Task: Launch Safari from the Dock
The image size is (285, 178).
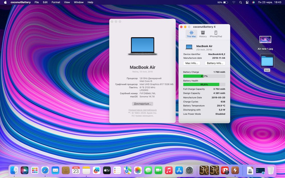Action: pos(45,170)
